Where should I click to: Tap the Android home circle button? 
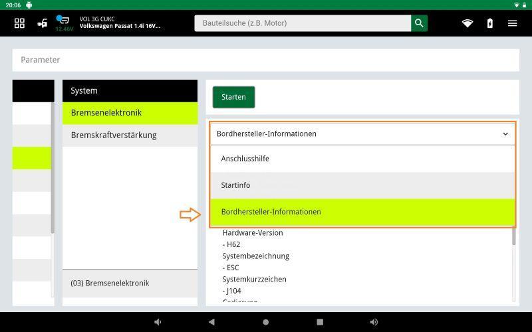coord(265,322)
